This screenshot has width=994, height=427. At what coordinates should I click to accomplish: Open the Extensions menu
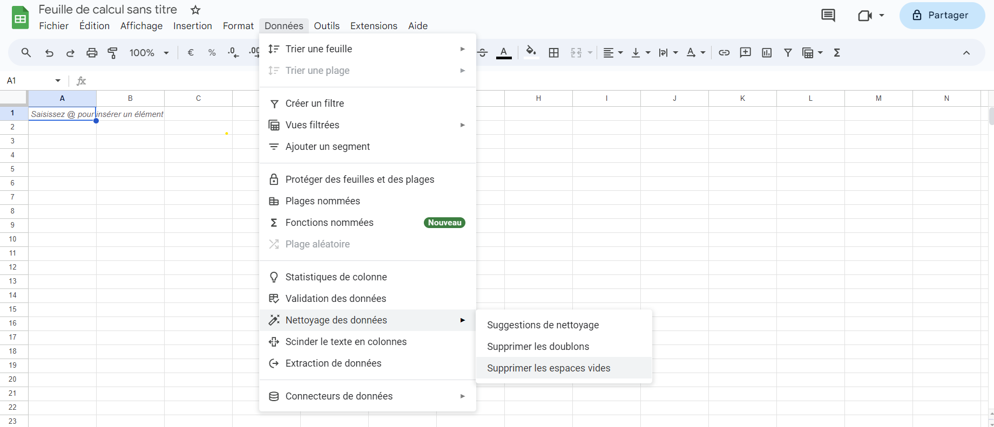click(374, 25)
